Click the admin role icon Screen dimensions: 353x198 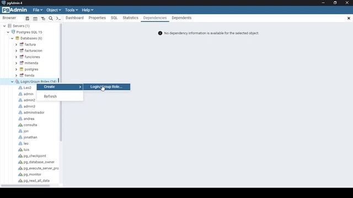pyautogui.click(x=20, y=94)
